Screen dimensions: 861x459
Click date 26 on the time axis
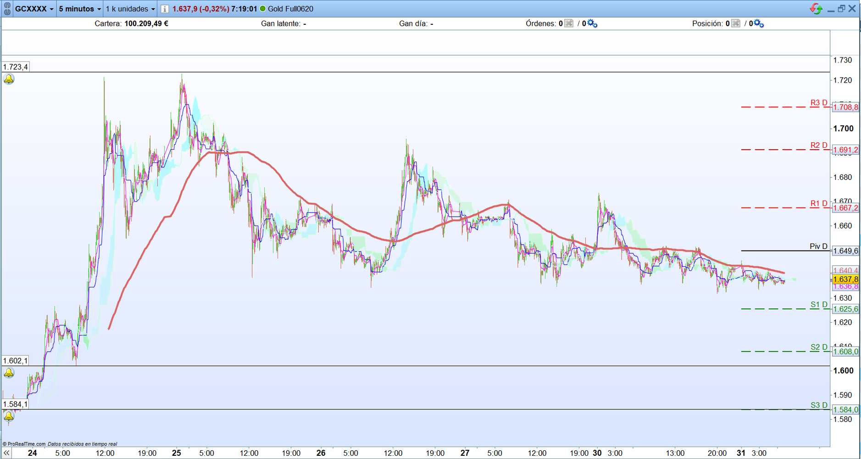pyautogui.click(x=321, y=453)
